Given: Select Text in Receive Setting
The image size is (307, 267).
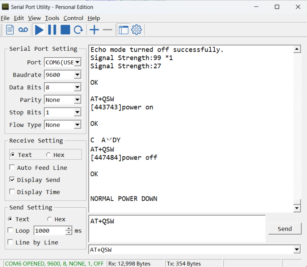Looking at the screenshot, I should (13, 155).
